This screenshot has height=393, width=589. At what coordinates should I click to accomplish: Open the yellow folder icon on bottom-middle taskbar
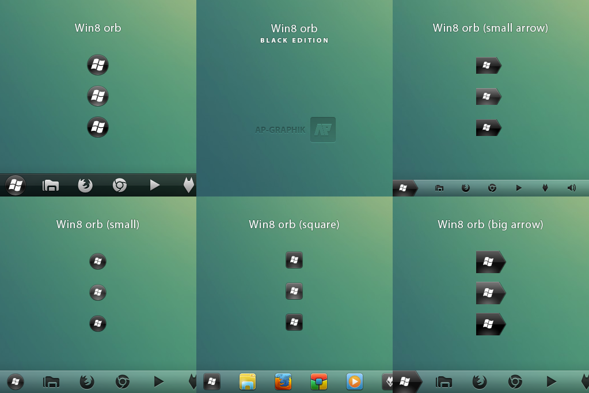pos(248,381)
